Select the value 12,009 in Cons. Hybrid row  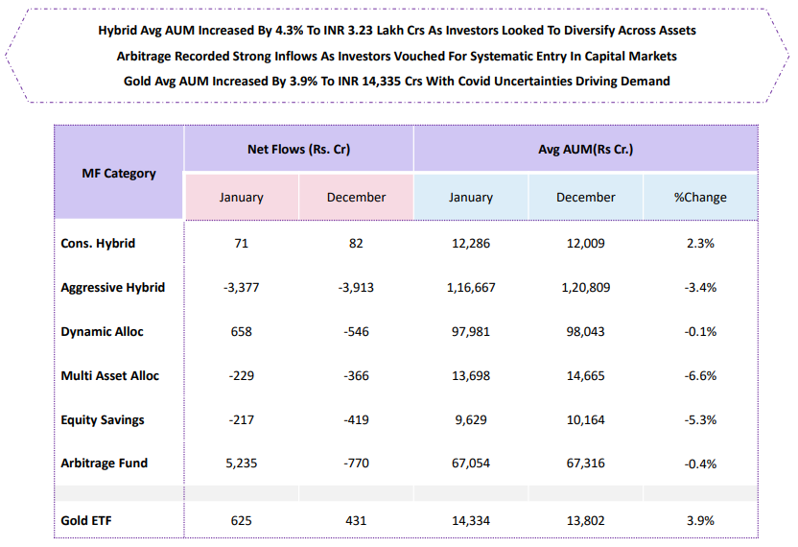(x=586, y=244)
